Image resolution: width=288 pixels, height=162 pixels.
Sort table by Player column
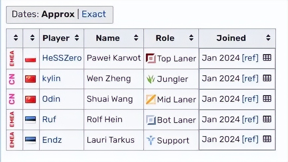(x=77, y=38)
